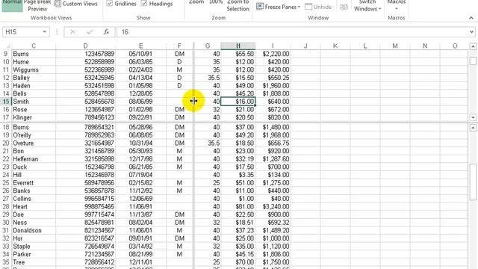Click the cell with date 10/31/94
This screenshot has height=269, width=478.
click(141, 143)
